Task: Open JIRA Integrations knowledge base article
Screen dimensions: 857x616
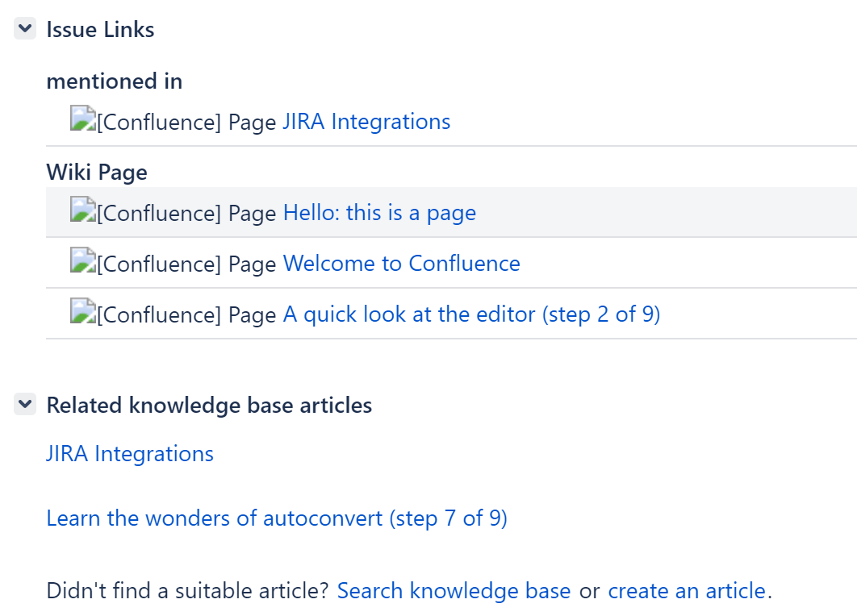Action: (x=130, y=454)
